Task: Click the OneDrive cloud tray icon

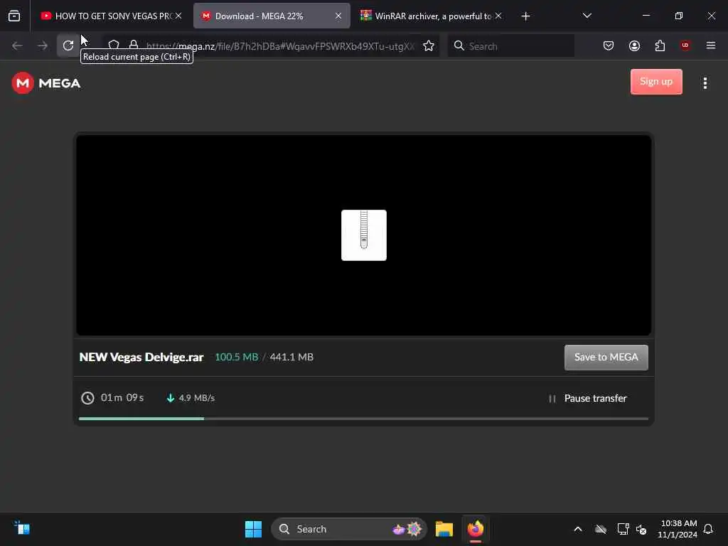Action: pos(601,529)
